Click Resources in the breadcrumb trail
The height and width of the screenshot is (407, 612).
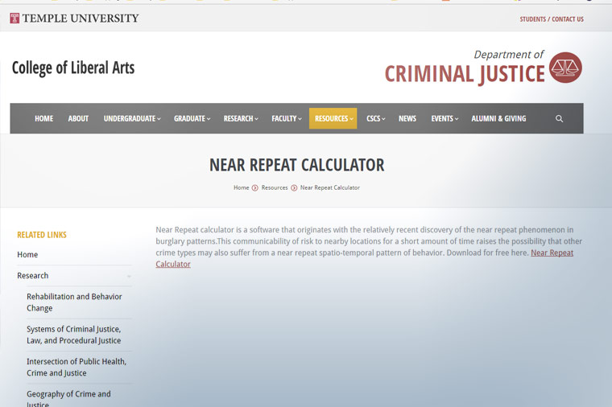pyautogui.click(x=275, y=187)
